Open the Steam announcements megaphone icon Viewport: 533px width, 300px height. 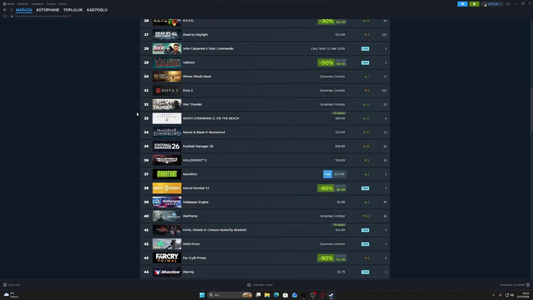[x=463, y=4]
